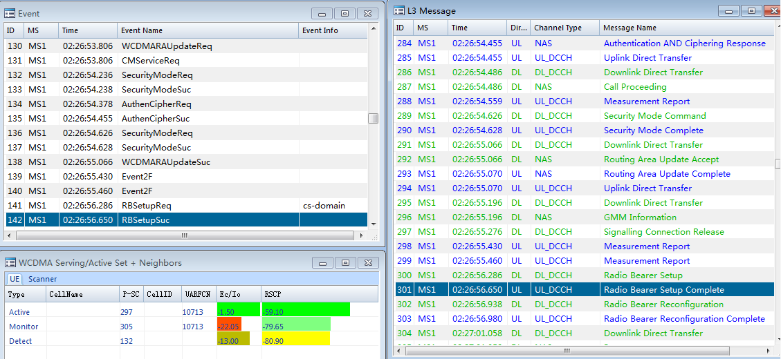This screenshot has width=781, height=359.
Task: Select Radio Bearer Reconfiguration message 302
Action: click(x=585, y=304)
